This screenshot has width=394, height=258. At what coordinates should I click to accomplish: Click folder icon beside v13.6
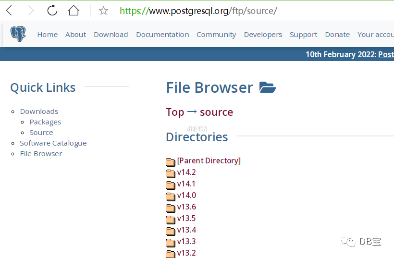tap(171, 208)
